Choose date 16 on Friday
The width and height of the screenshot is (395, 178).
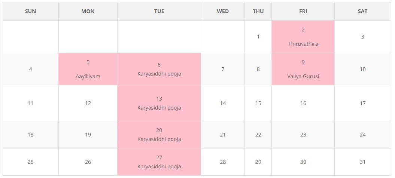coord(303,103)
